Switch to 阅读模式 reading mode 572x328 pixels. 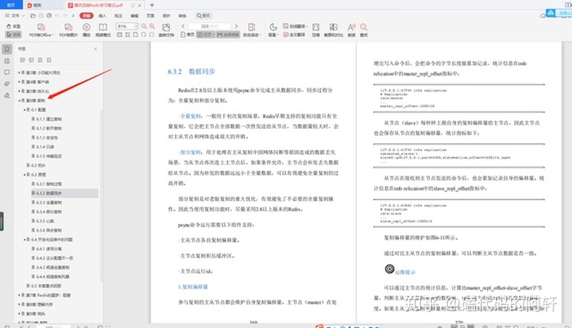pos(102,30)
